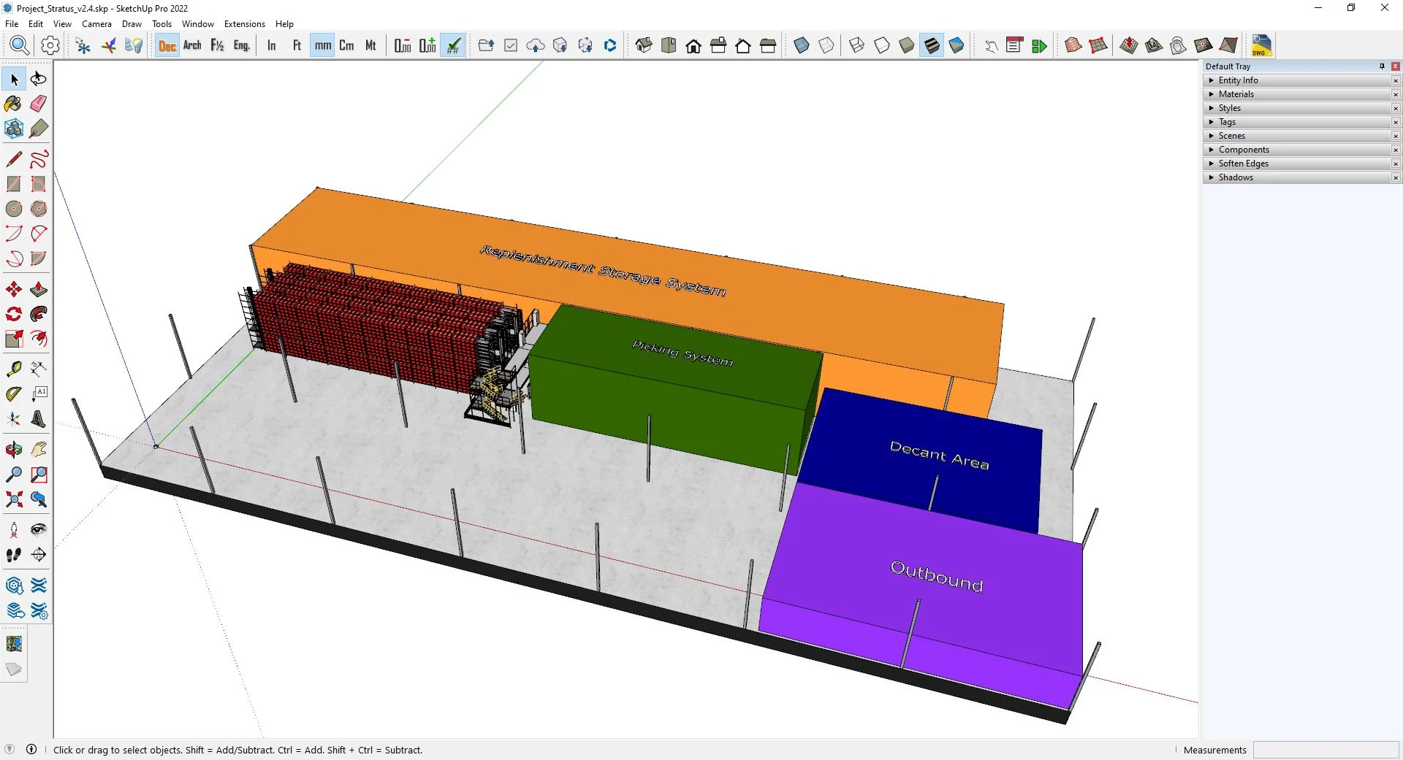Choose the Rectangle tool
This screenshot has height=760, width=1403.
(x=14, y=184)
